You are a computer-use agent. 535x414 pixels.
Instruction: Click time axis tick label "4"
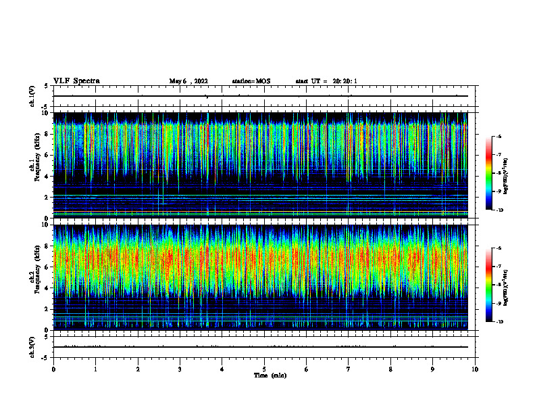point(222,369)
